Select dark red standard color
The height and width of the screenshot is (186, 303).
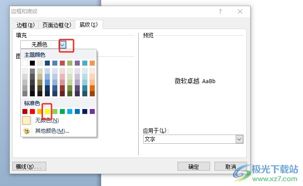(x=25, y=111)
